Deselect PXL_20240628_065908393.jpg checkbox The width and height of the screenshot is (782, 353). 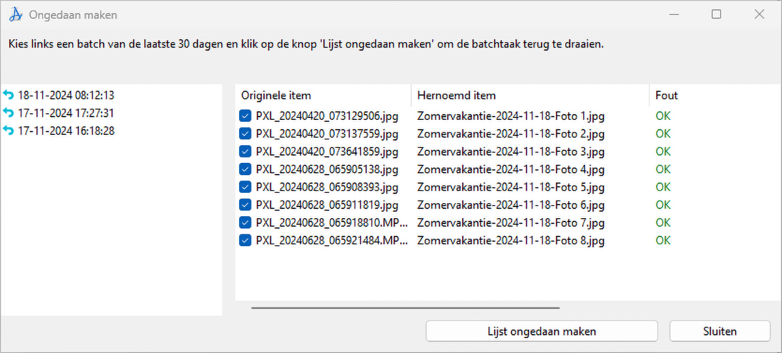point(246,188)
